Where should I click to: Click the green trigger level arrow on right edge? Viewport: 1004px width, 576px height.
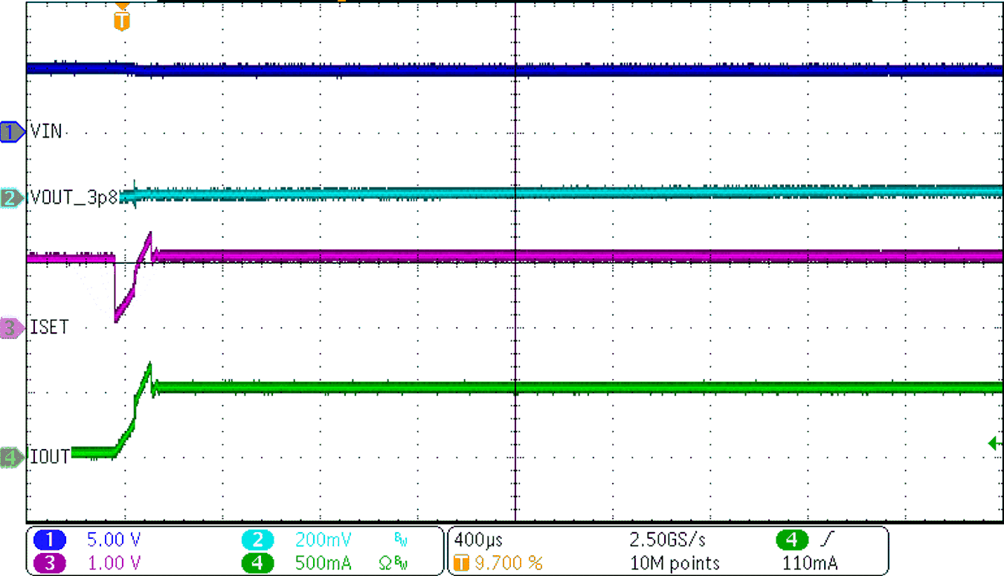tap(995, 442)
